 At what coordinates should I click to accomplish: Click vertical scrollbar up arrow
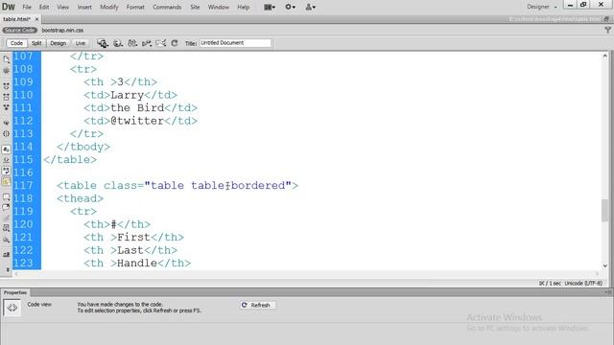point(605,56)
